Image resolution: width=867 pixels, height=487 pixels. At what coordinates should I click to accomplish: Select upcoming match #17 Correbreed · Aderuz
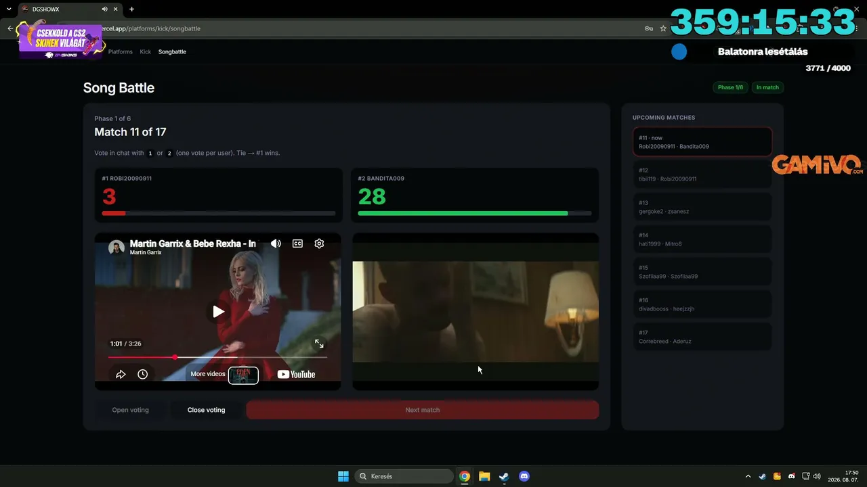(x=702, y=337)
